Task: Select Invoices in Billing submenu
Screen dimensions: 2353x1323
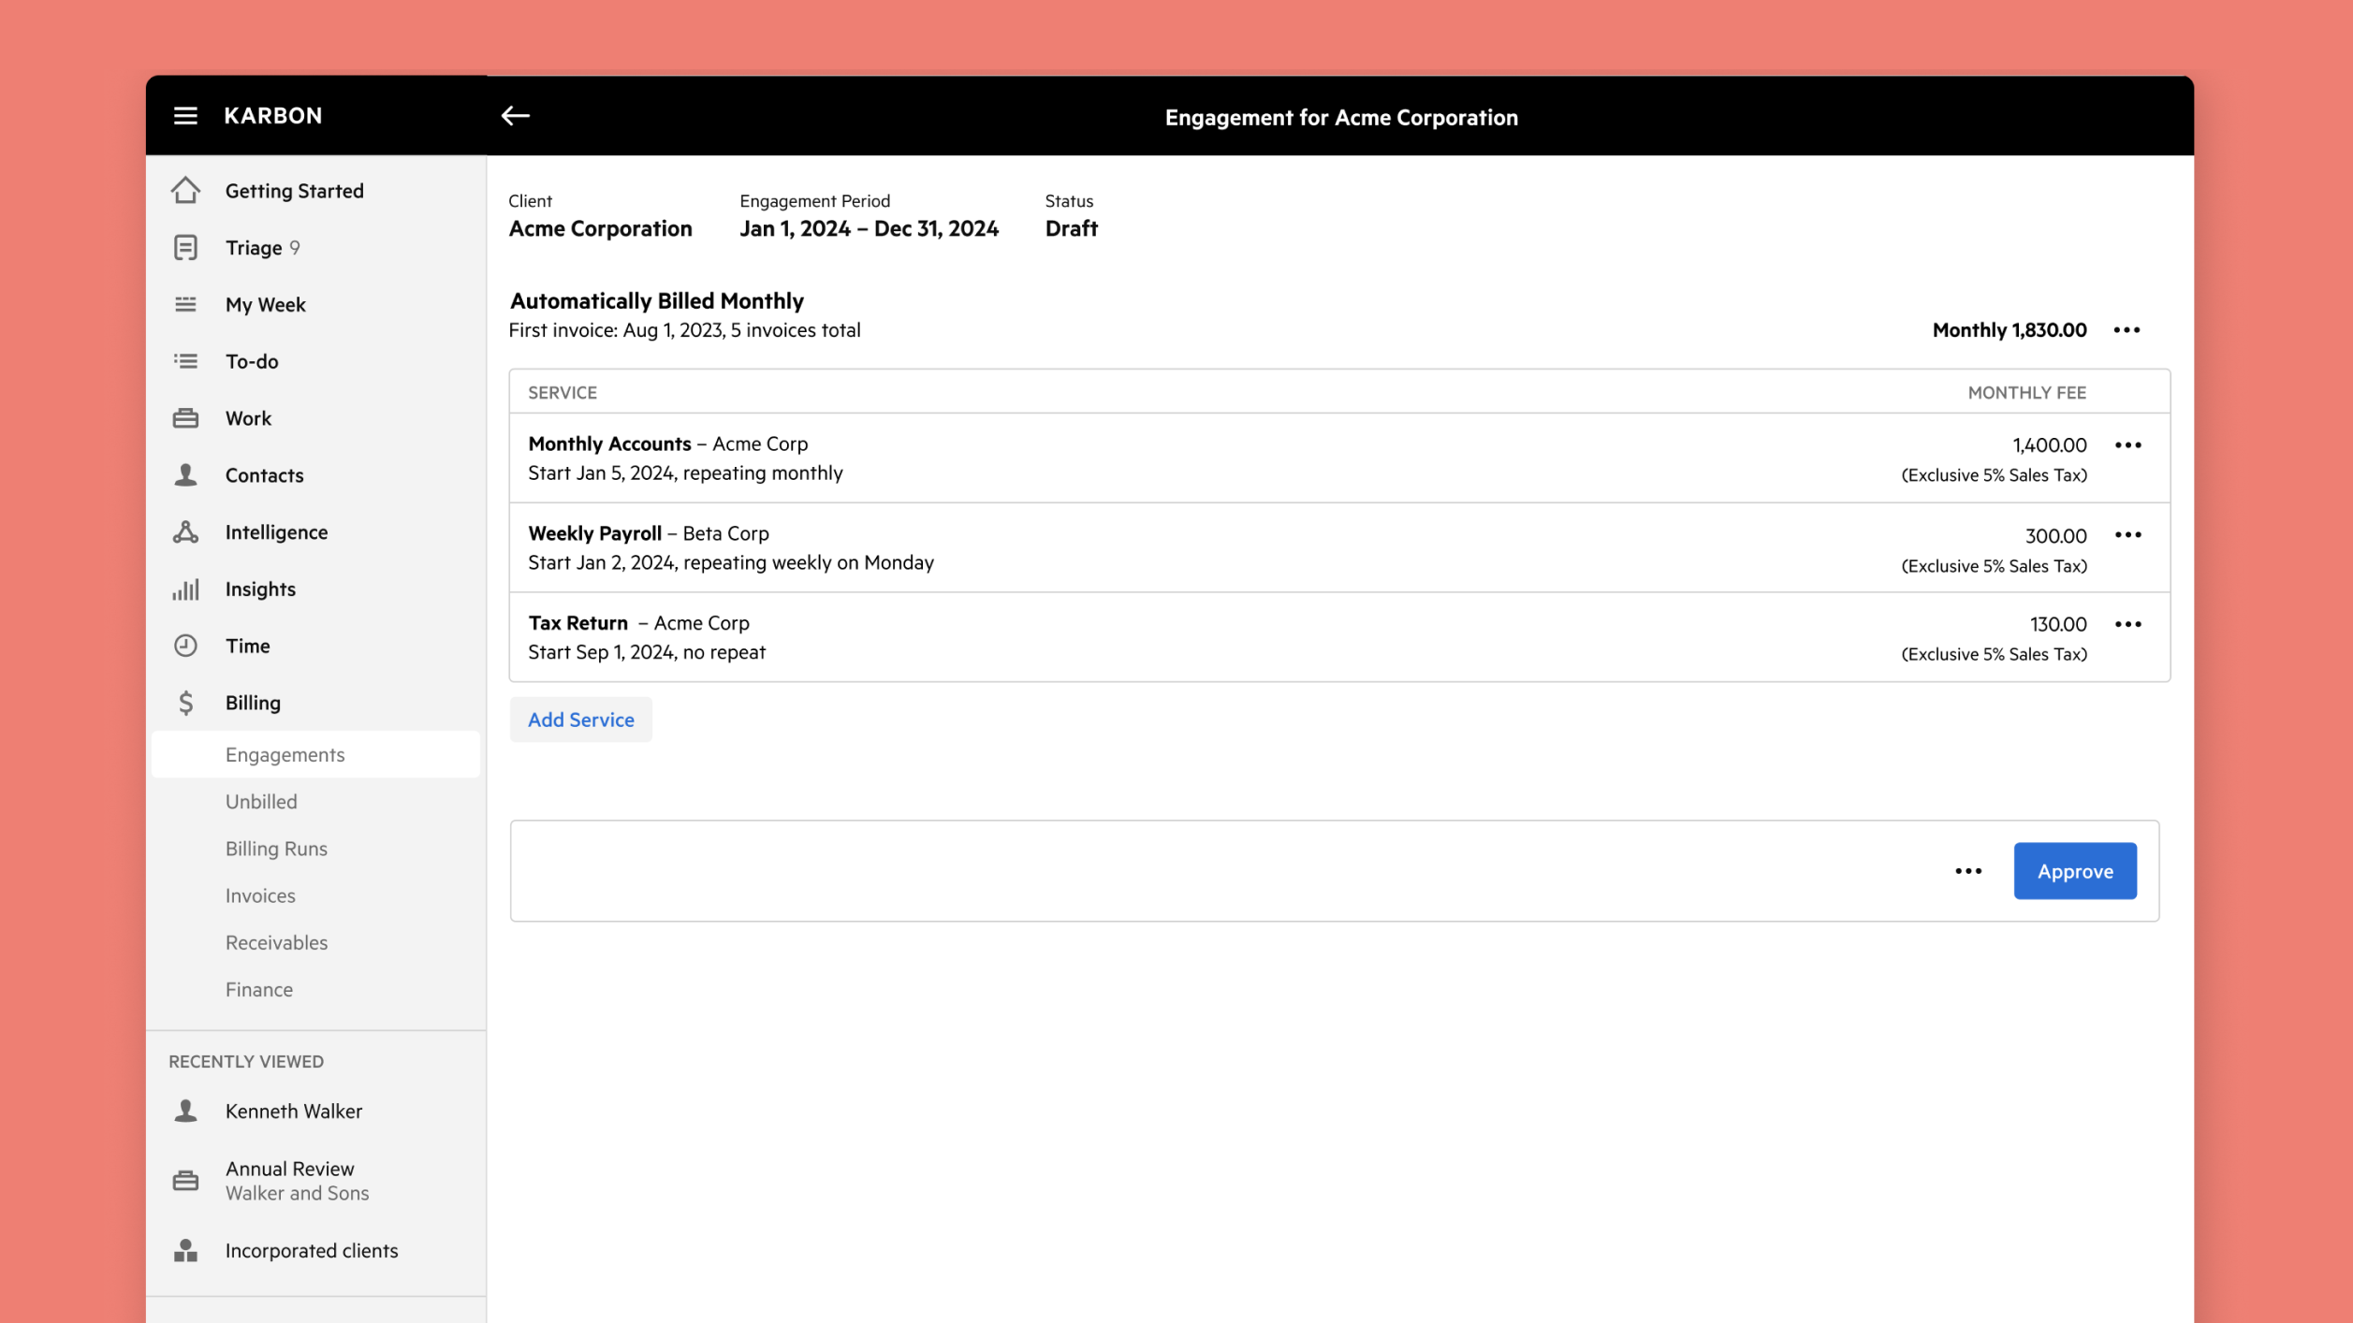Action: (x=260, y=894)
